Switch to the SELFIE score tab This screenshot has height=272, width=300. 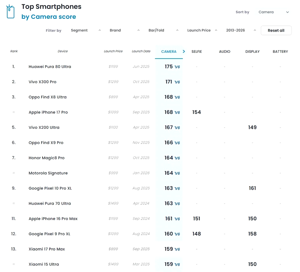196,52
